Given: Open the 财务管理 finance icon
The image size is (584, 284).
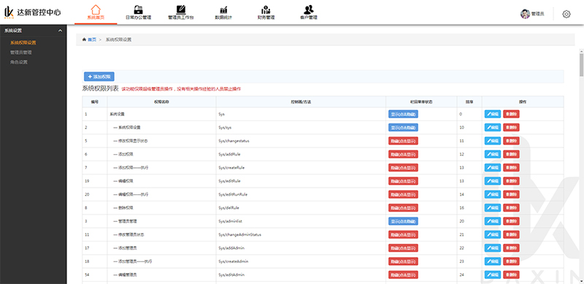Looking at the screenshot, I should click(x=266, y=9).
